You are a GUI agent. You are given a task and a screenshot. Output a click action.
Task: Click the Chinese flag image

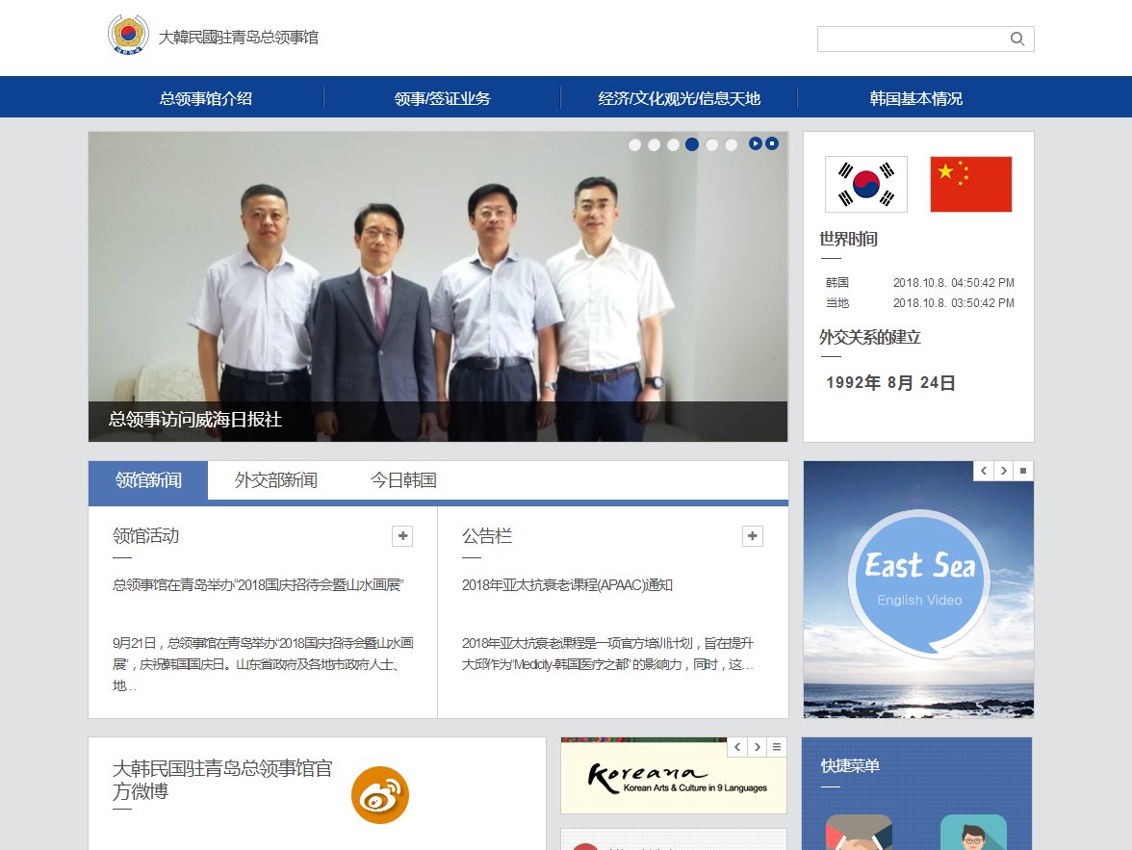[969, 183]
